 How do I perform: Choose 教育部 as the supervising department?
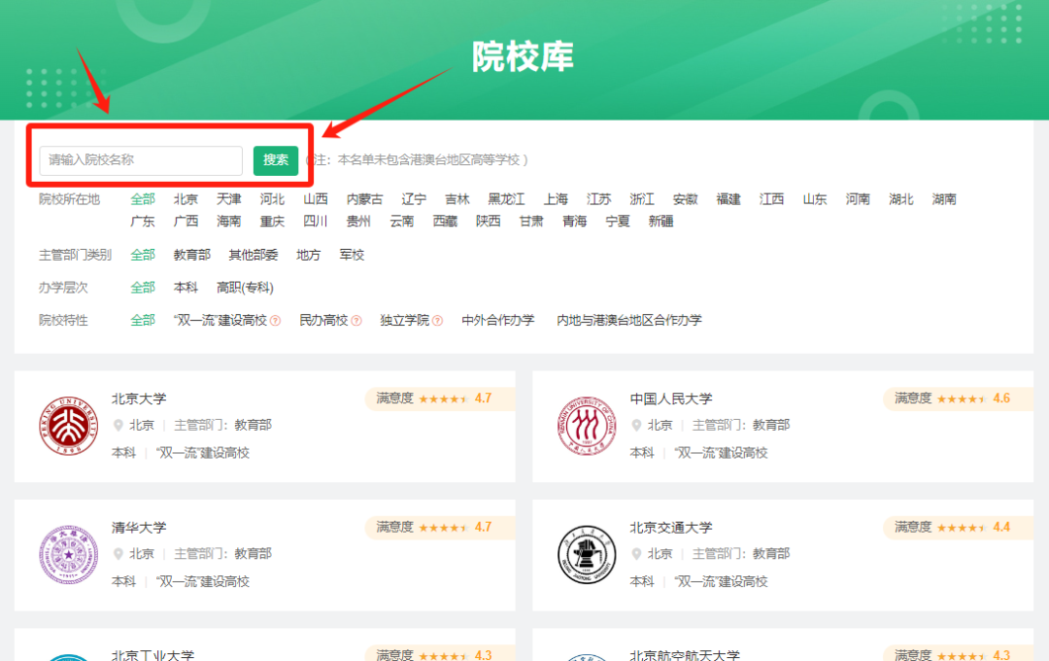coord(192,255)
